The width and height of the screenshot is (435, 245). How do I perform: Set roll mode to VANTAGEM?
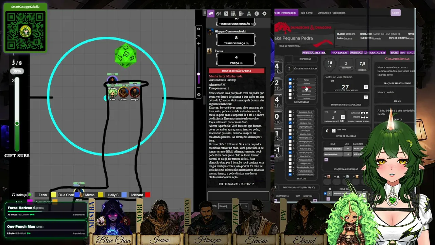(x=340, y=53)
